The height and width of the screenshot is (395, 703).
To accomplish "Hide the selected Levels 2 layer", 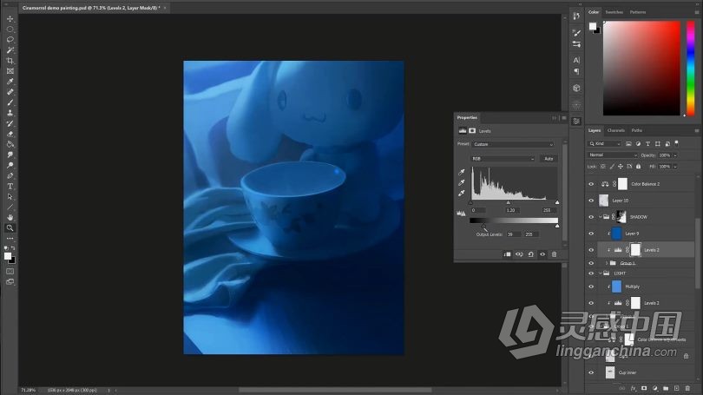I will (591, 250).
